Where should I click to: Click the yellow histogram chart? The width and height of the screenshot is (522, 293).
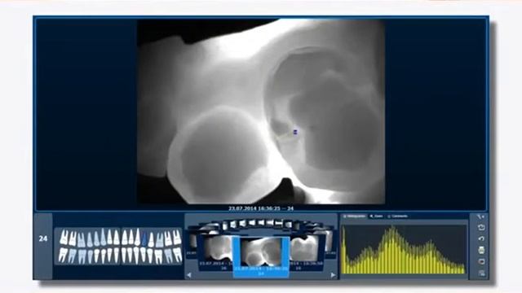pos(404,249)
